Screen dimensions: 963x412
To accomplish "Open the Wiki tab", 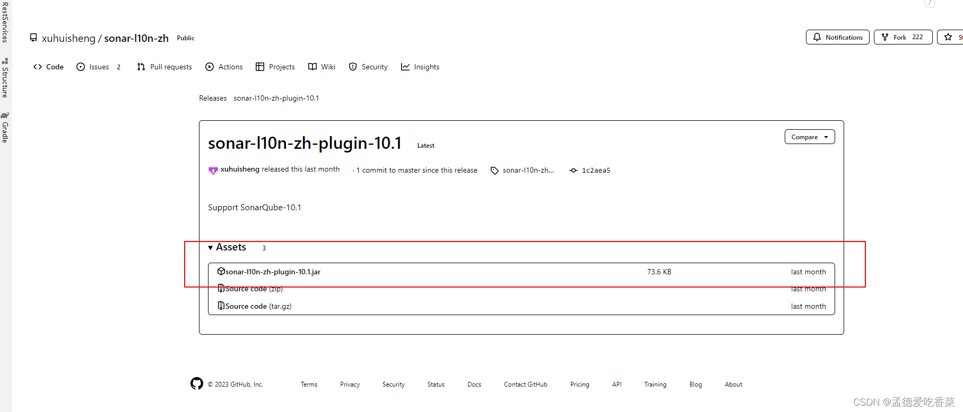I will (x=322, y=67).
